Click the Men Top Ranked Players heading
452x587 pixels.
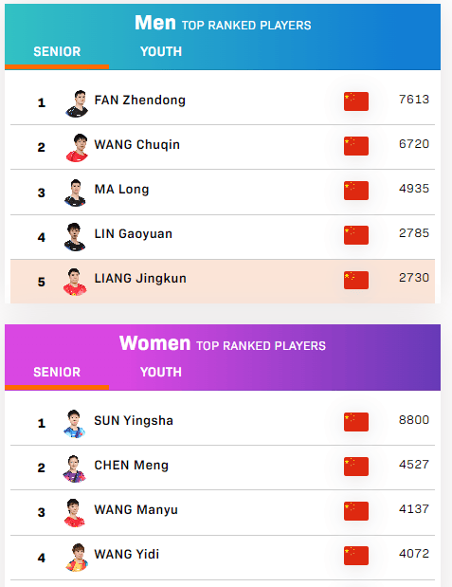223,23
